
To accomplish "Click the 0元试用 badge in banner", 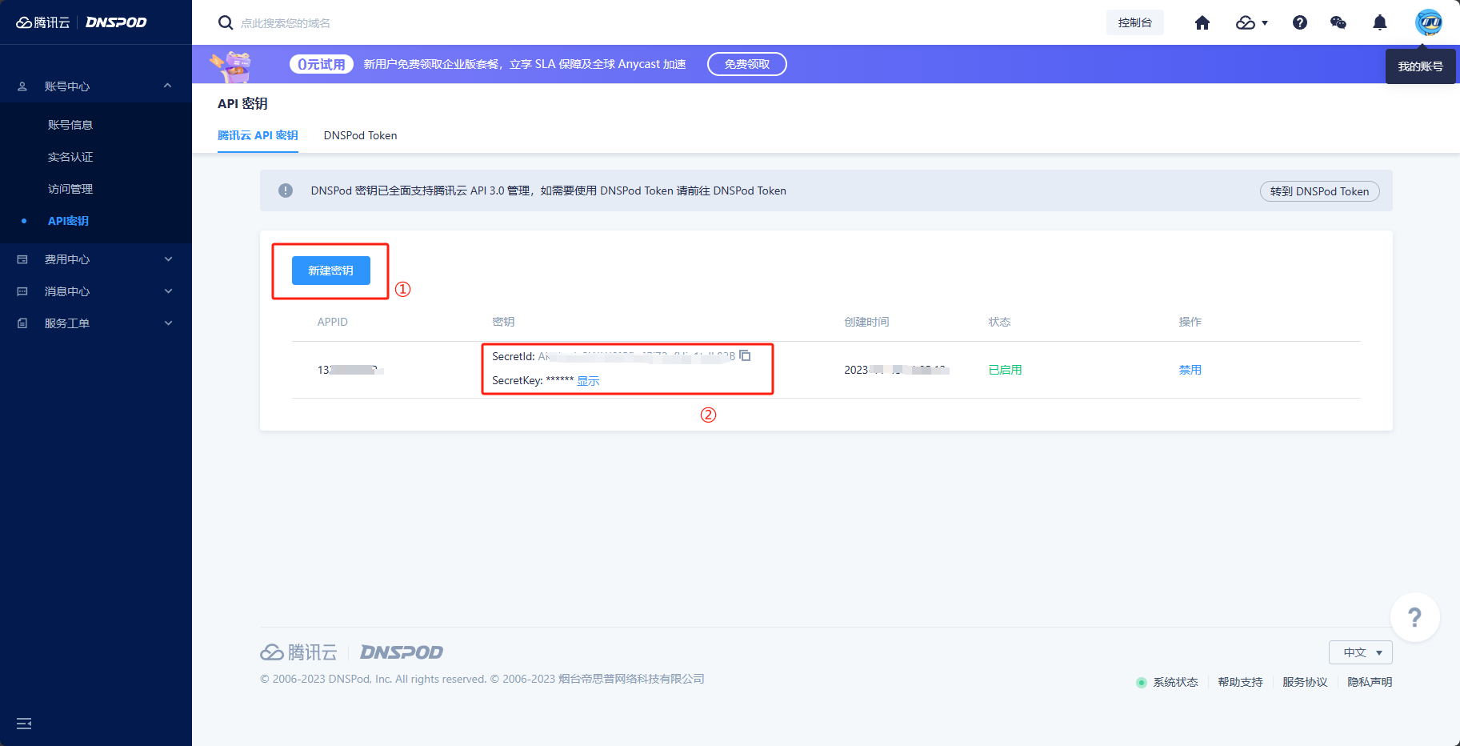I will point(322,64).
